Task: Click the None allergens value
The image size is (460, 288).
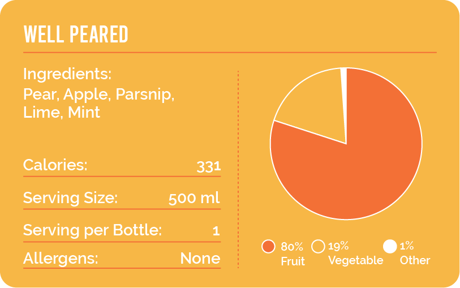Action: click(x=200, y=259)
